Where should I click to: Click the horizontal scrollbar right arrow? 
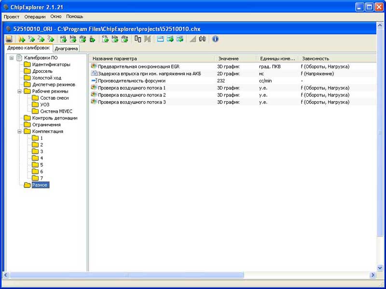tap(372, 275)
